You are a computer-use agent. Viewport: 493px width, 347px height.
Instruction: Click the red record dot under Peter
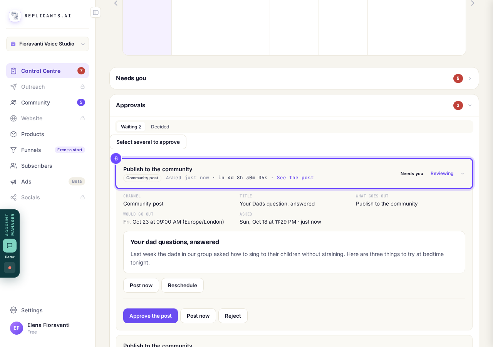[x=10, y=268]
